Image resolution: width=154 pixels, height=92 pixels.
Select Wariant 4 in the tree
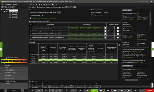tap(14, 18)
